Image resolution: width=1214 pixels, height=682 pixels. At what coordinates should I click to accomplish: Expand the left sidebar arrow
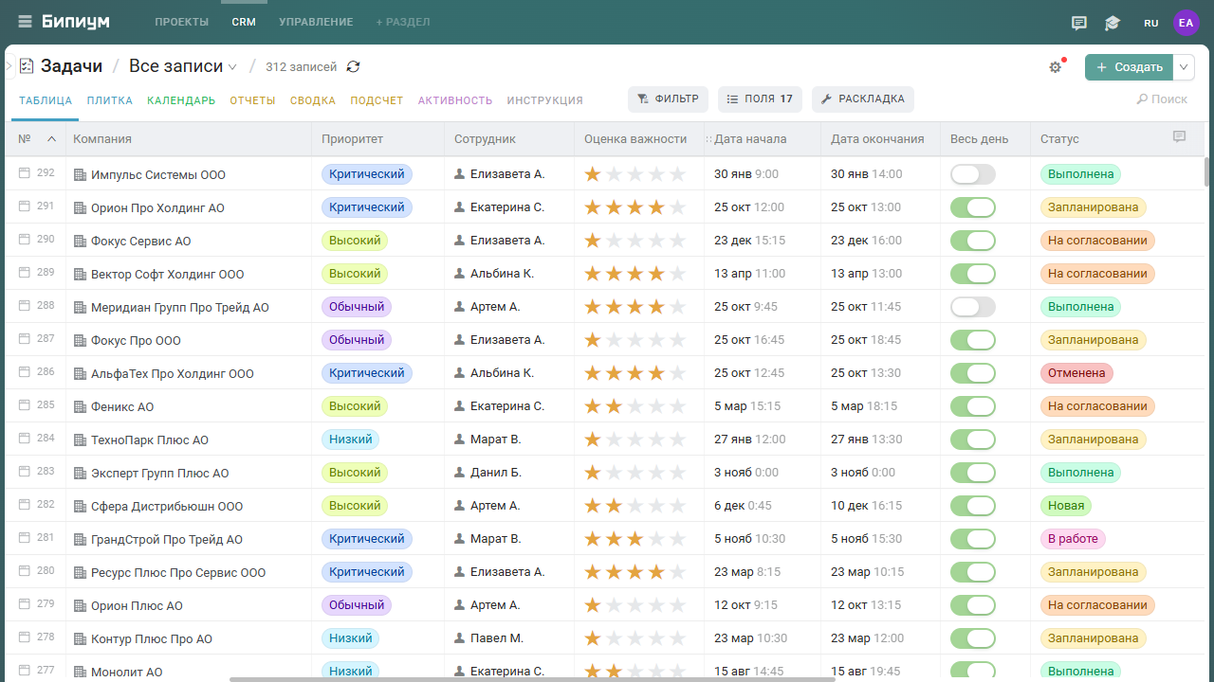pyautogui.click(x=9, y=66)
